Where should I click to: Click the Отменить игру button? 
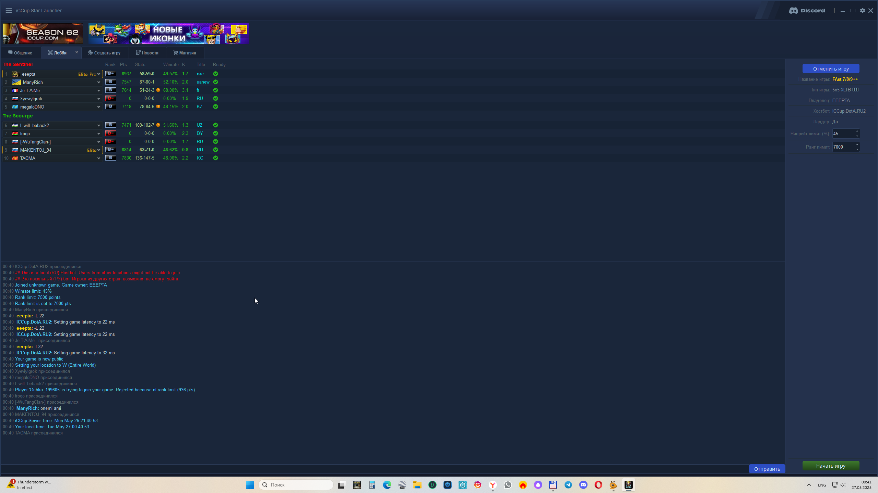click(x=830, y=68)
